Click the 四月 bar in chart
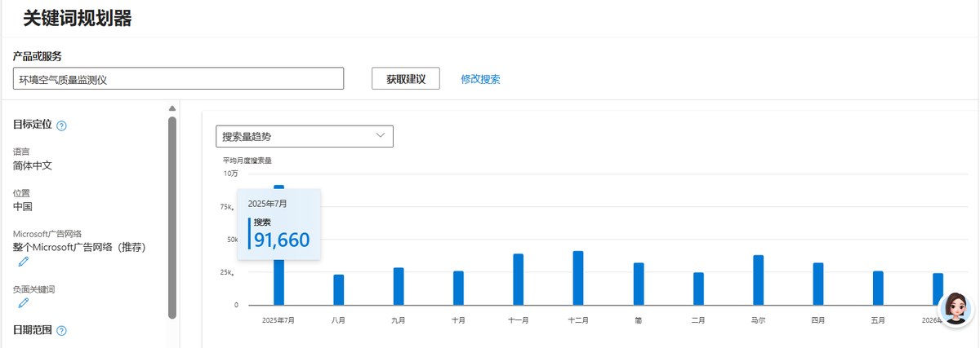This screenshot has width=980, height=348. tap(818, 284)
